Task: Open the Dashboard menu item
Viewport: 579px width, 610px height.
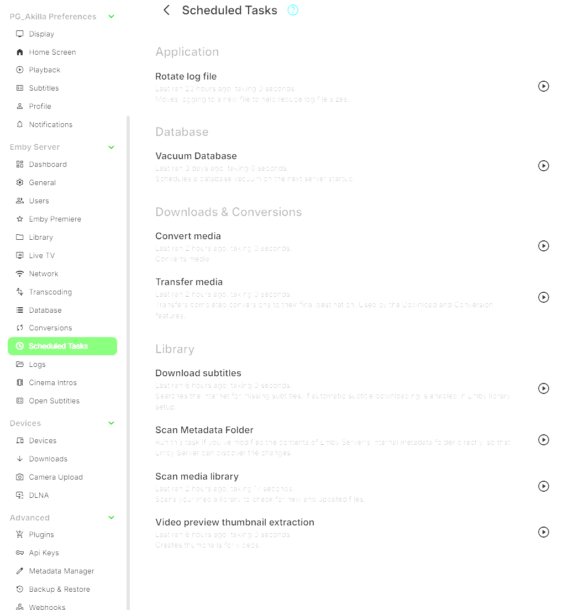Action: pyautogui.click(x=48, y=164)
